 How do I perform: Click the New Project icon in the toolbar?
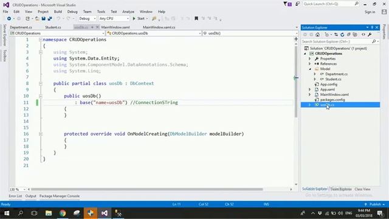[27, 19]
